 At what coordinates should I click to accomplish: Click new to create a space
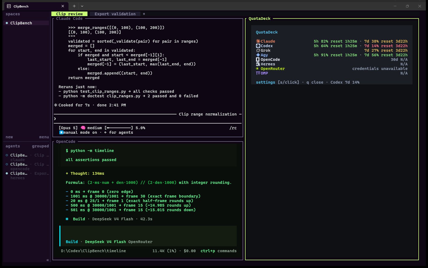[9, 137]
